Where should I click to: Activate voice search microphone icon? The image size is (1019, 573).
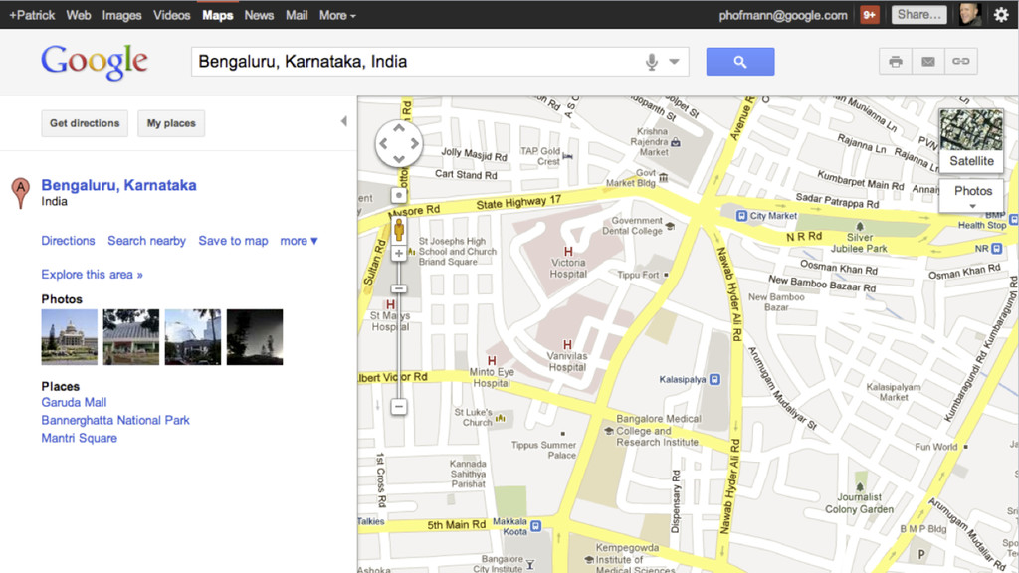point(652,62)
